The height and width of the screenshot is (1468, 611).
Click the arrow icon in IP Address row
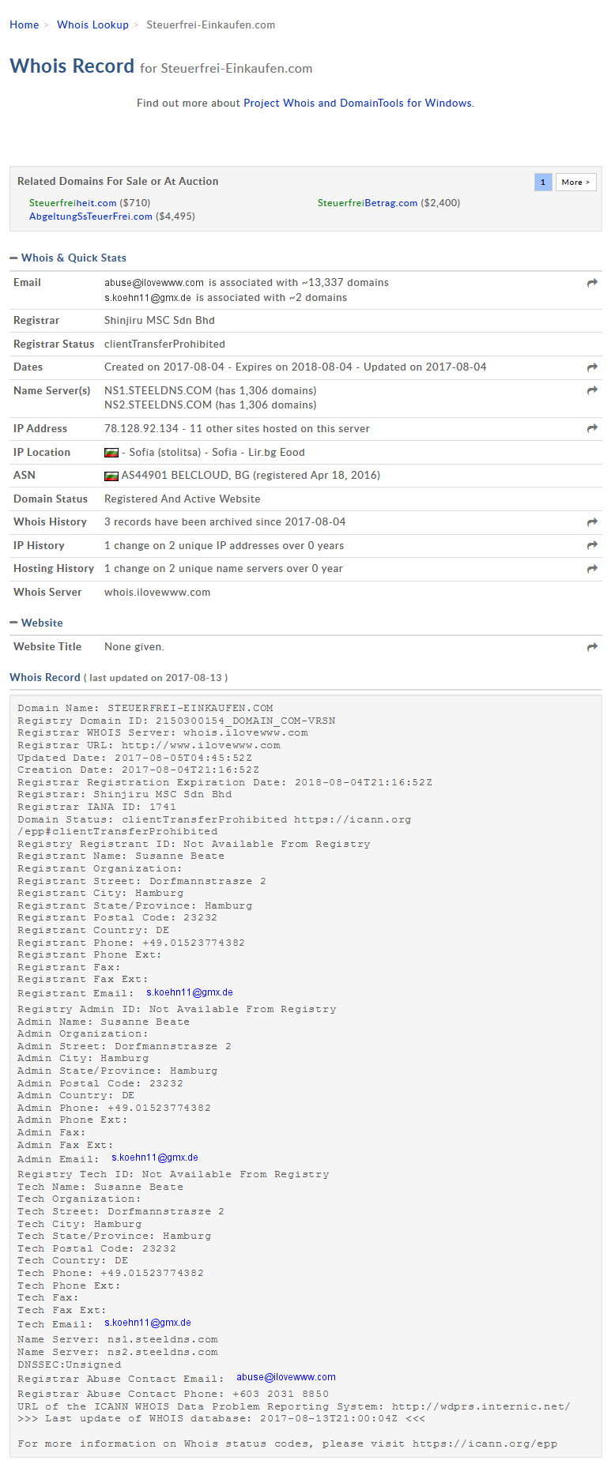[592, 428]
